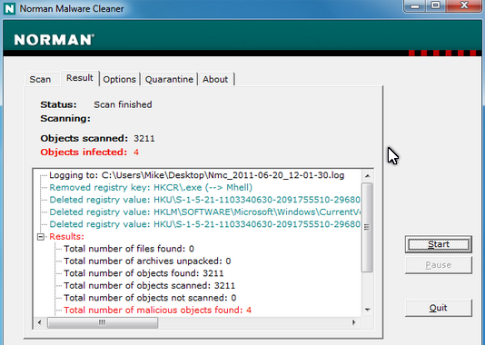
Task: Select 'Removed registry key: HKCR\.exe' line
Action: [151, 188]
